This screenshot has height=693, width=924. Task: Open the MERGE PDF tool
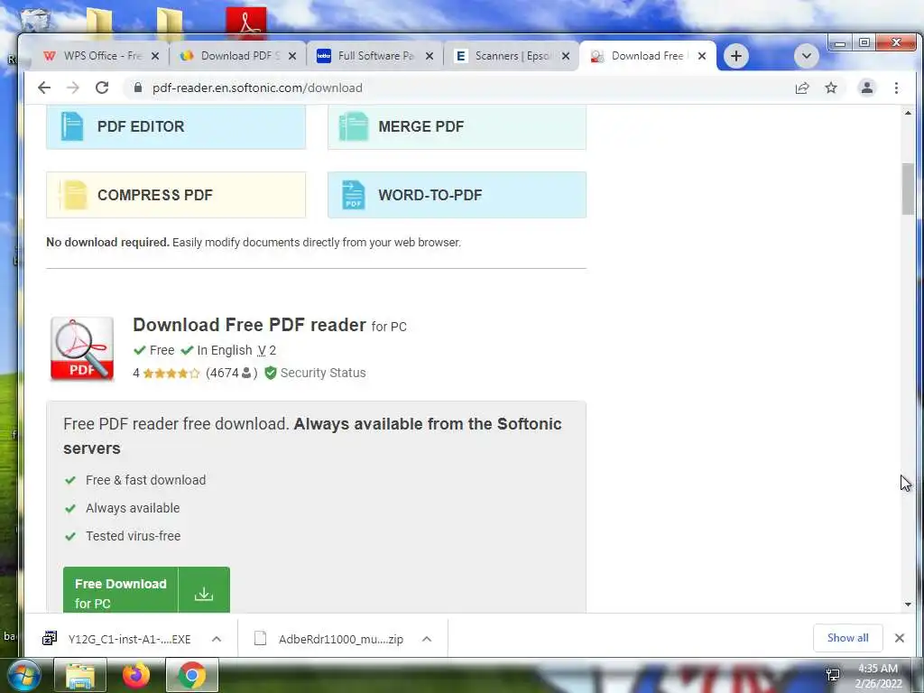point(457,126)
